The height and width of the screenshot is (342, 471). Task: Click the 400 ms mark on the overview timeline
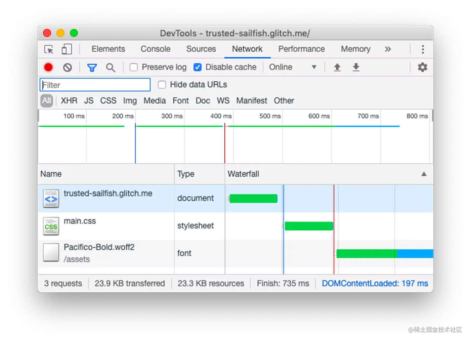click(221, 116)
